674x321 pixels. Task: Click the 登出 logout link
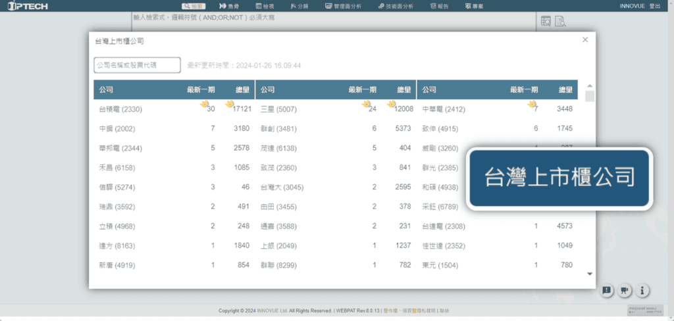[x=654, y=6]
